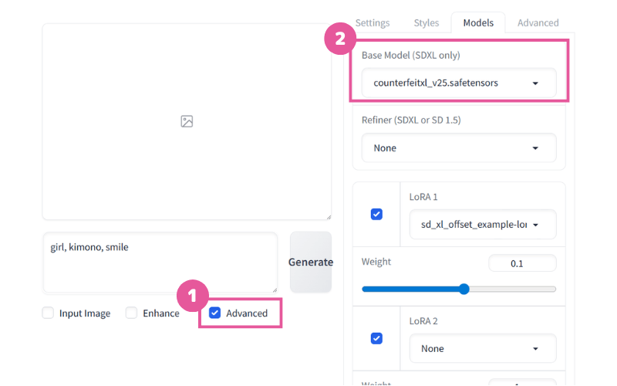This screenshot has width=617, height=386.
Task: Click prompt textbox resize handle corner
Action: click(x=275, y=290)
